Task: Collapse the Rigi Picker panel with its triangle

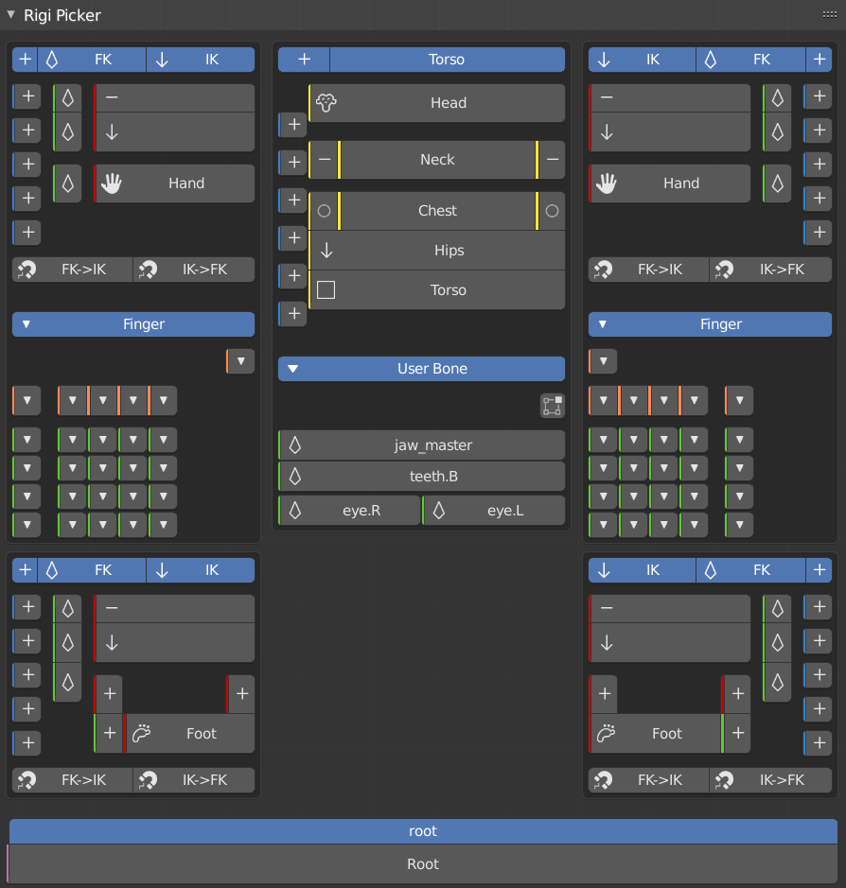Action: click(x=10, y=15)
